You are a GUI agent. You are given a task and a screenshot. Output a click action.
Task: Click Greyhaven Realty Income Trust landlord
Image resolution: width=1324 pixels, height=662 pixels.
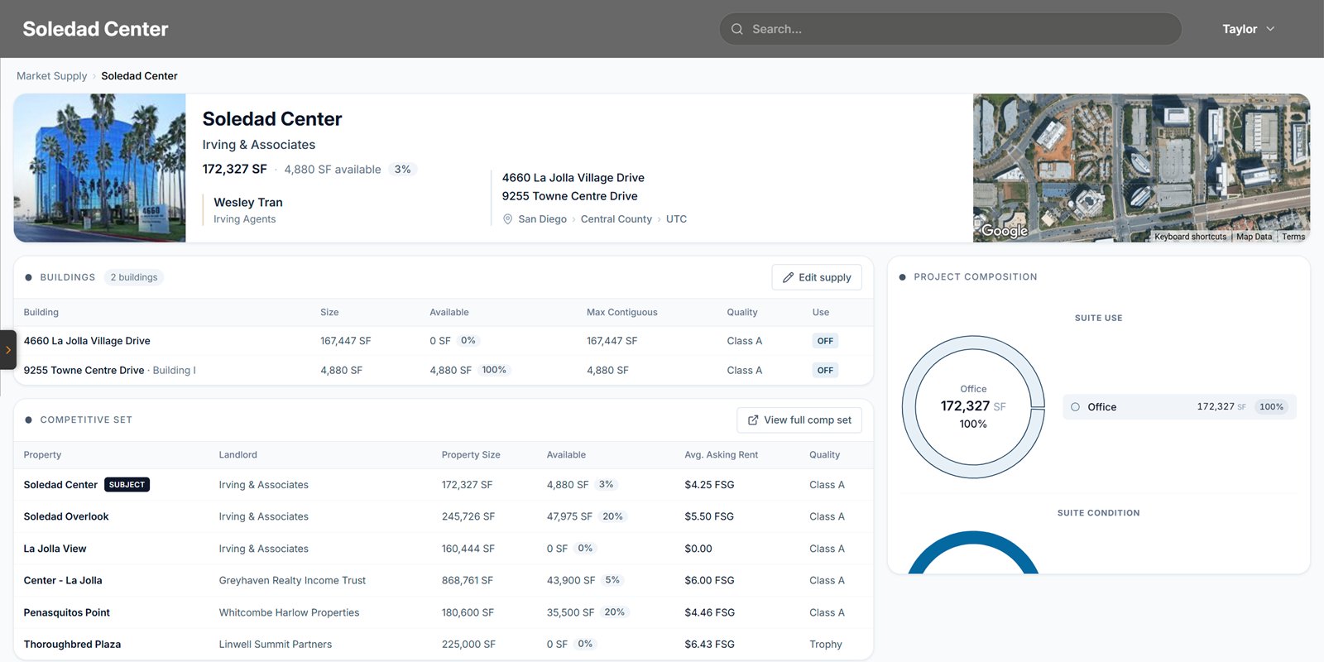tap(292, 580)
